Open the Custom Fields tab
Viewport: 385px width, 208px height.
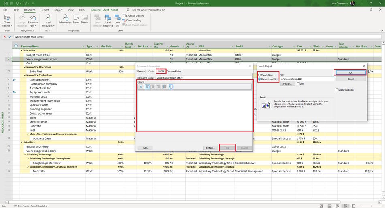tap(174, 71)
